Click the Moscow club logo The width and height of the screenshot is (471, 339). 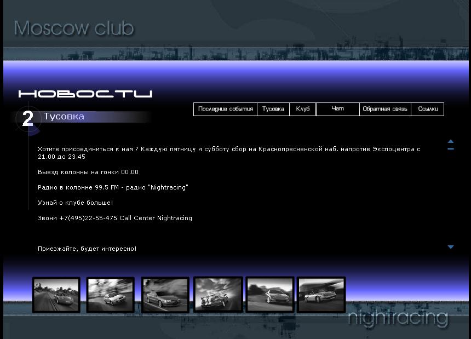pos(73,28)
